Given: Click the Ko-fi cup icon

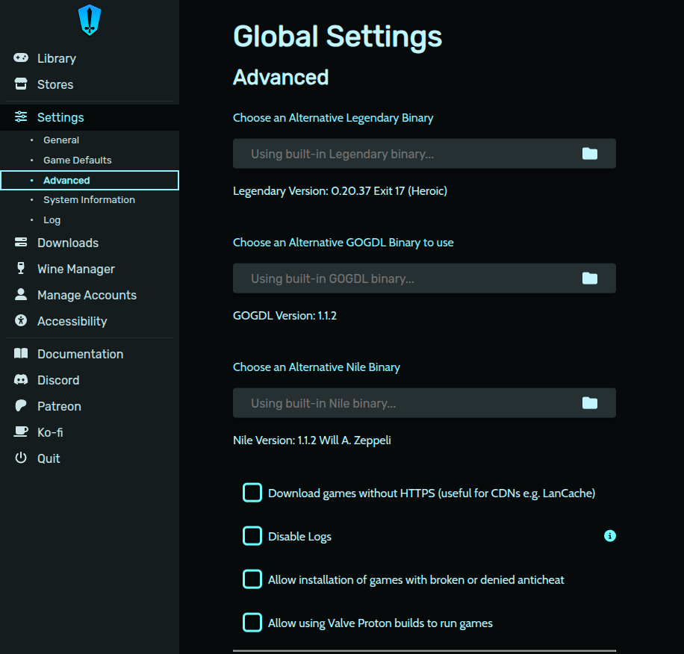Looking at the screenshot, I should point(21,432).
